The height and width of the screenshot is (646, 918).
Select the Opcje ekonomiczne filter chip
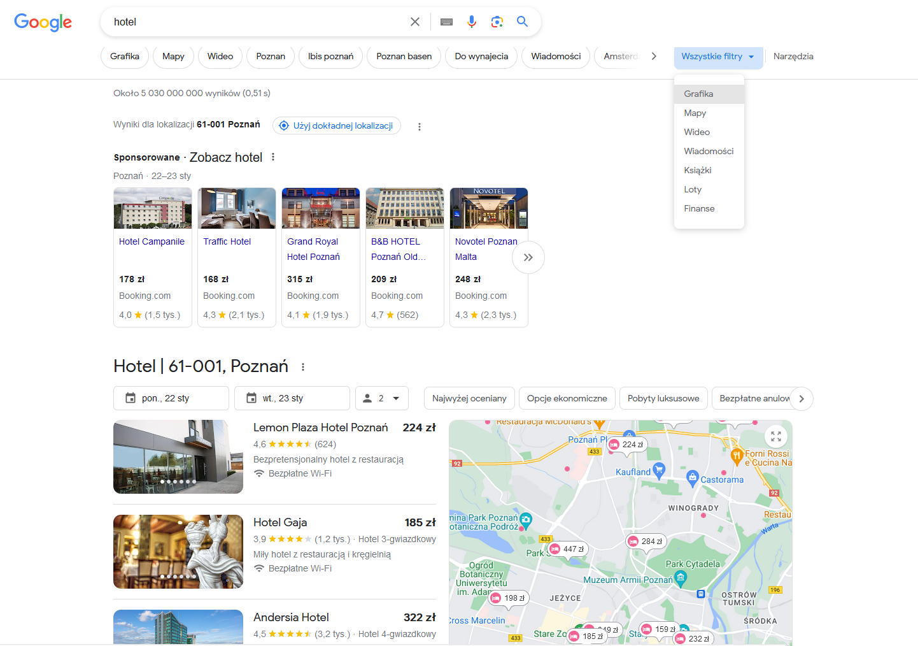(x=567, y=398)
